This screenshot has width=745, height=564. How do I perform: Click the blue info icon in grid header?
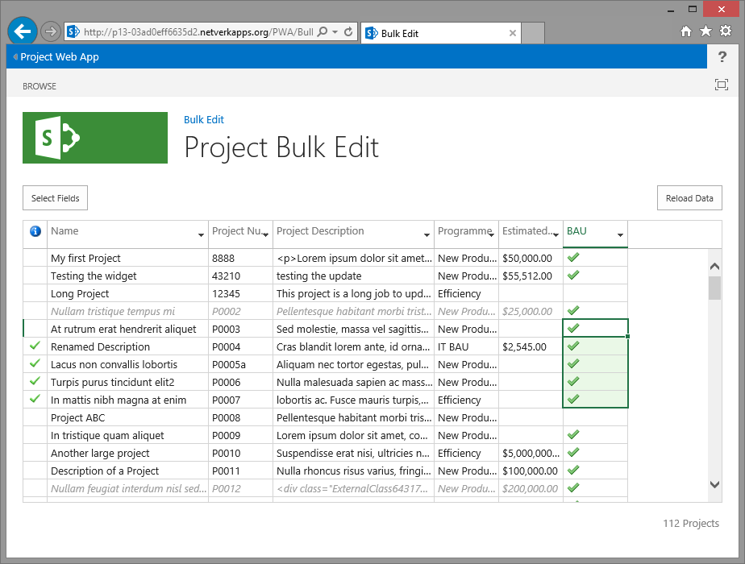pyautogui.click(x=35, y=231)
